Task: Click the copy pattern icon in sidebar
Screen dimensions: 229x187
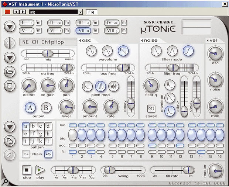Action: 10,141
